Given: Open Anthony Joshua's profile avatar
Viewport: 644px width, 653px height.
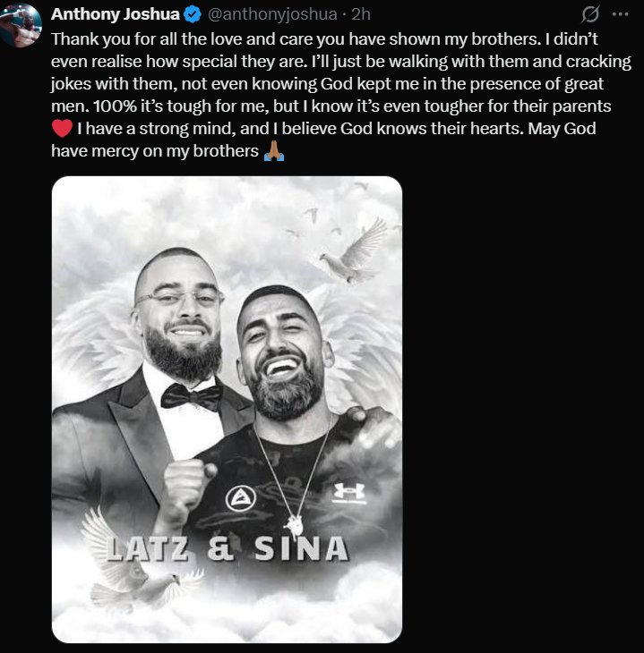Looking at the screenshot, I should tap(20, 24).
